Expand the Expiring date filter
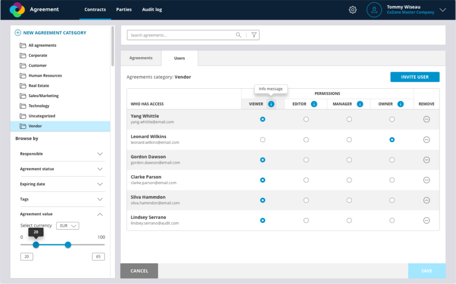 pos(100,184)
